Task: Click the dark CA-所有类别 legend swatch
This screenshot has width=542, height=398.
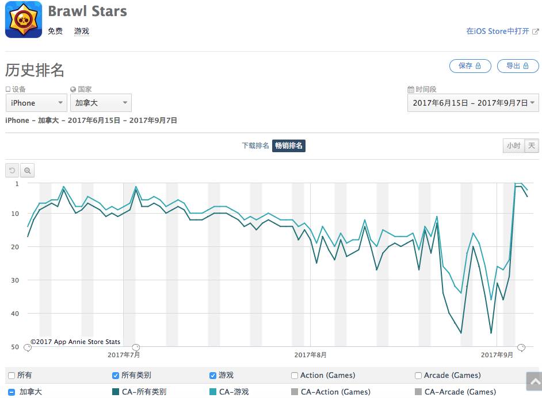Action: click(x=116, y=392)
